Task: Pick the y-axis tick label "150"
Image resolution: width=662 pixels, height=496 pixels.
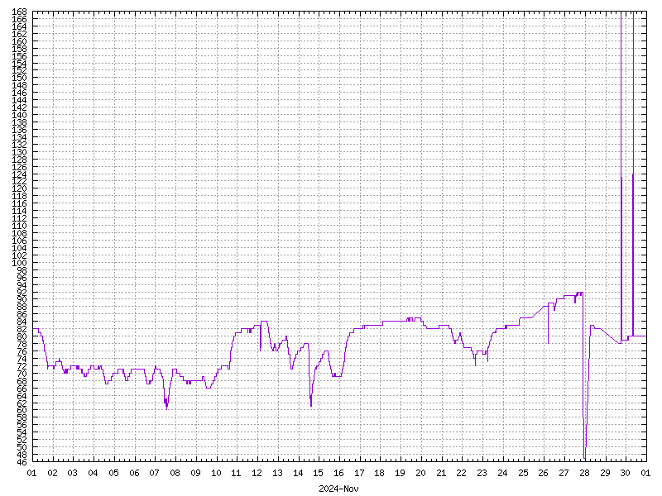Action: (x=19, y=78)
